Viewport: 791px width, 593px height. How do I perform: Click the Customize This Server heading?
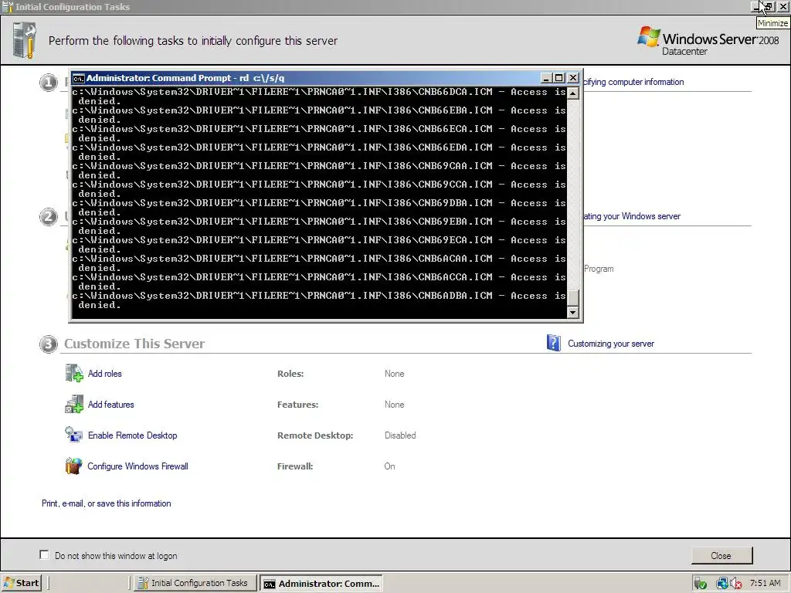134,344
